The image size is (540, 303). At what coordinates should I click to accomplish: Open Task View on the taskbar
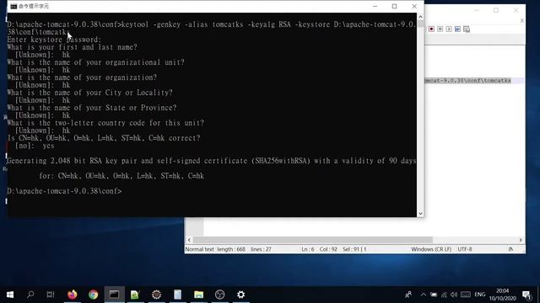tap(51, 295)
